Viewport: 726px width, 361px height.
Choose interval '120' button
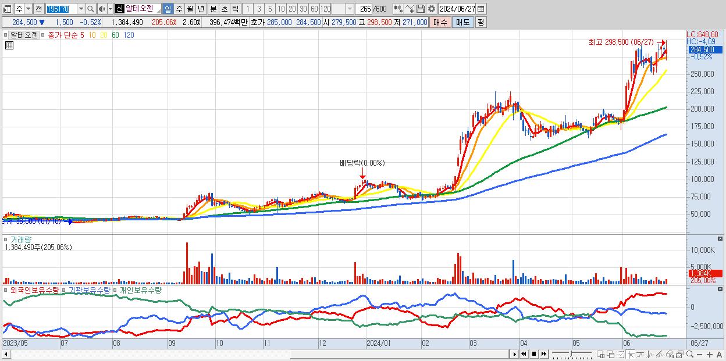(325, 9)
